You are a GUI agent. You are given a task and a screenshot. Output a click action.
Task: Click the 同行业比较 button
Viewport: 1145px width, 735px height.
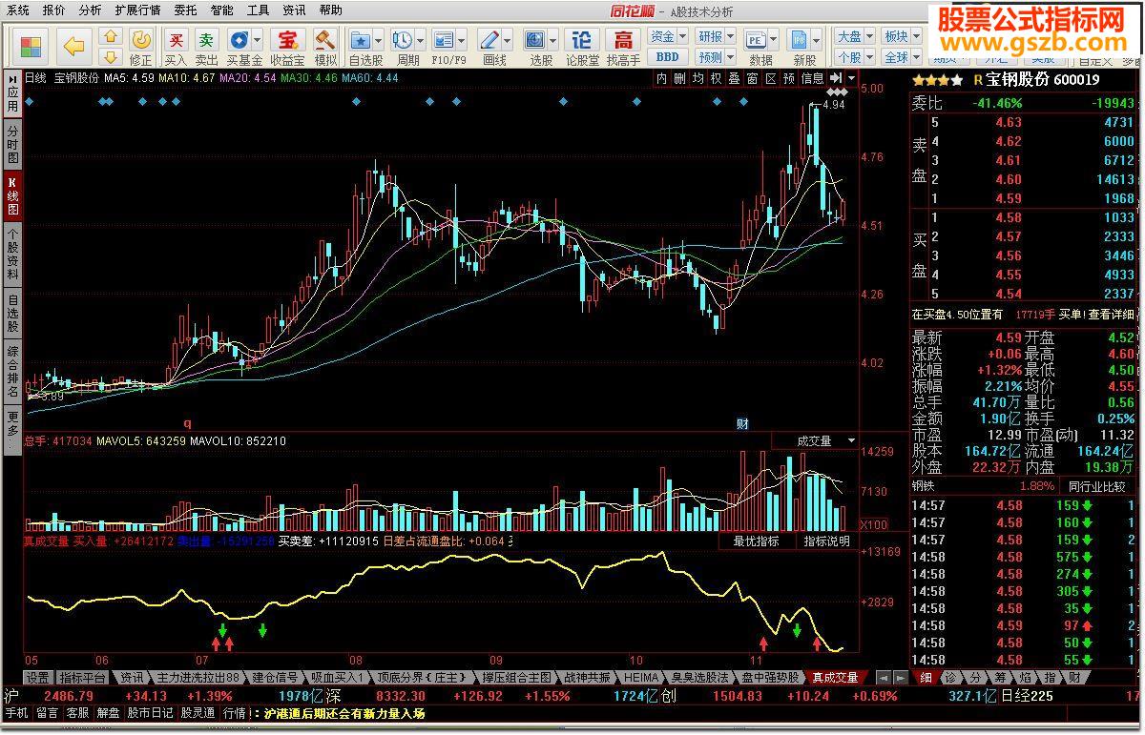click(1097, 486)
